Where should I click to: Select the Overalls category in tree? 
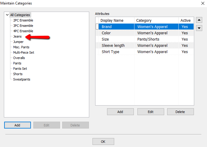(x=19, y=58)
